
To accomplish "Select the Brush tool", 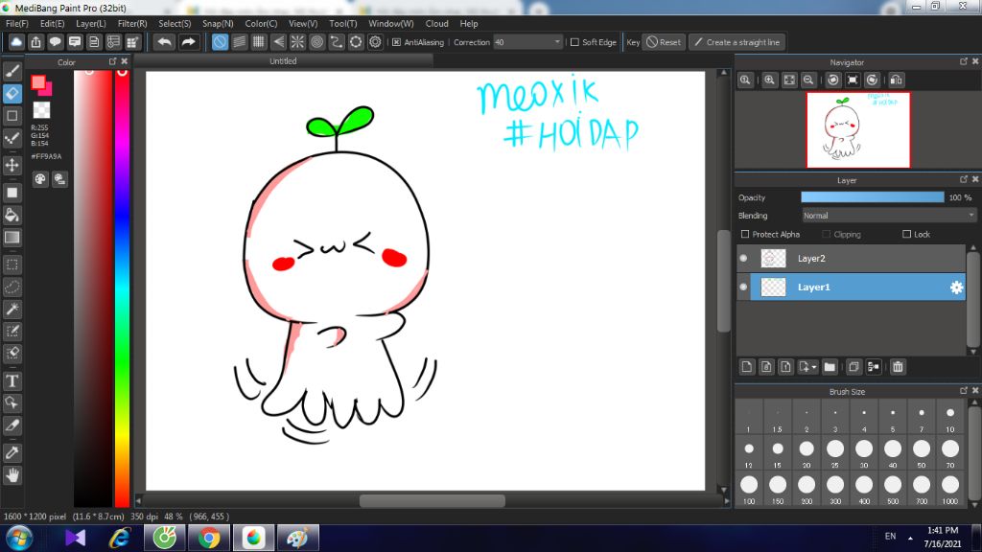I will tap(12, 71).
